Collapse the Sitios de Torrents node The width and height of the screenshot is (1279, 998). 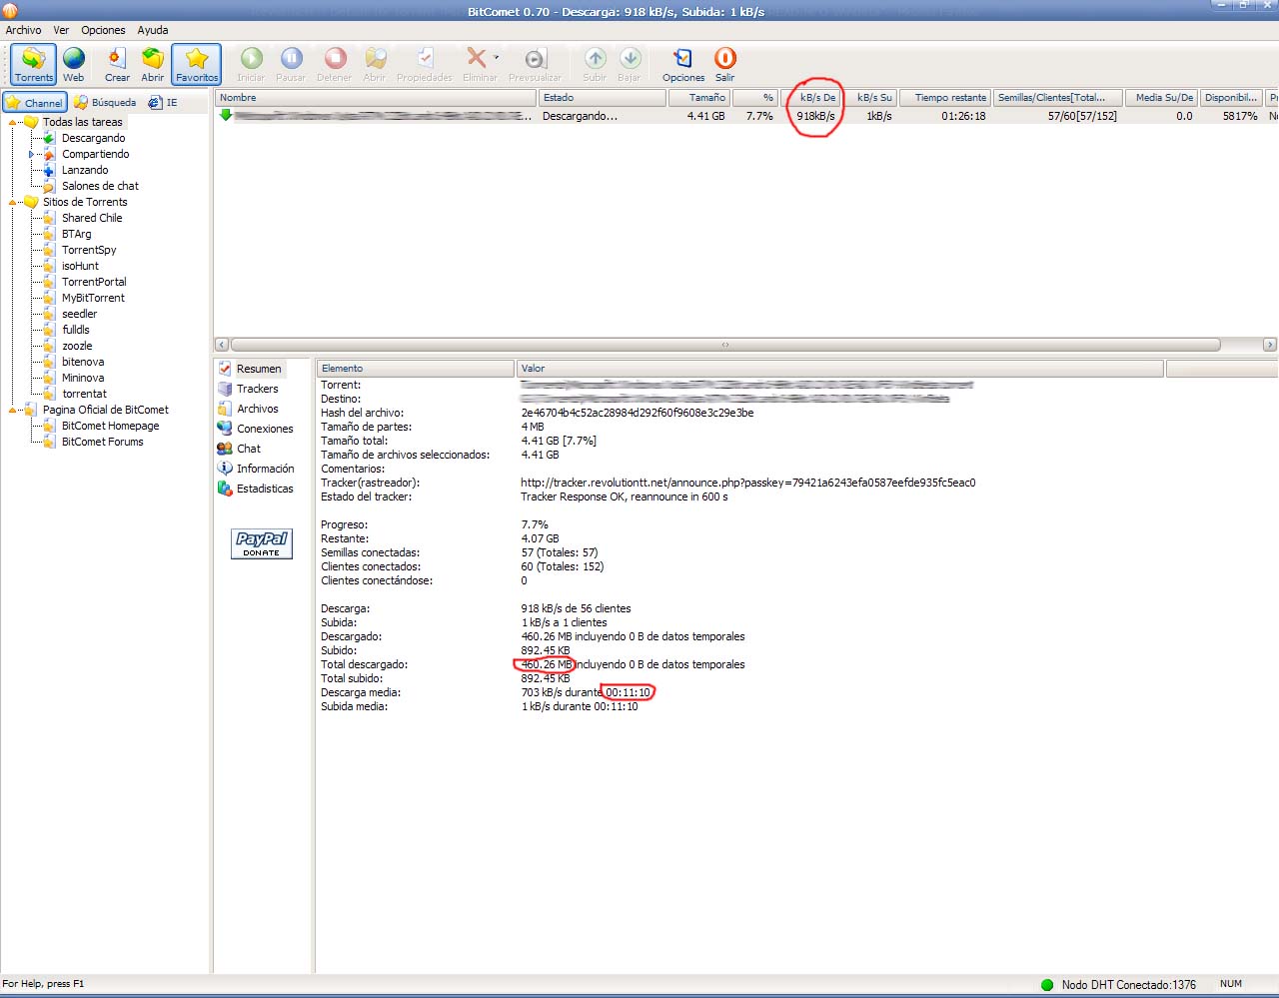[13, 202]
